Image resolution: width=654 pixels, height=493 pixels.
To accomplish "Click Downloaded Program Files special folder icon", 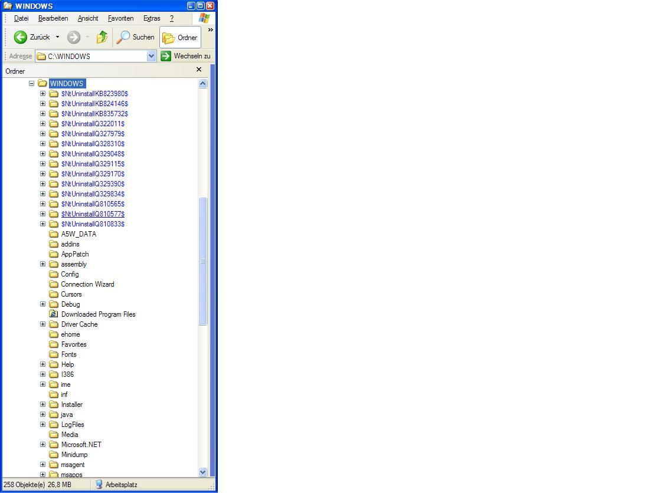I will click(53, 314).
